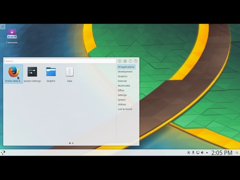The image size is (240, 180).
Task: Click the network display tray icon
Action: (198, 152)
